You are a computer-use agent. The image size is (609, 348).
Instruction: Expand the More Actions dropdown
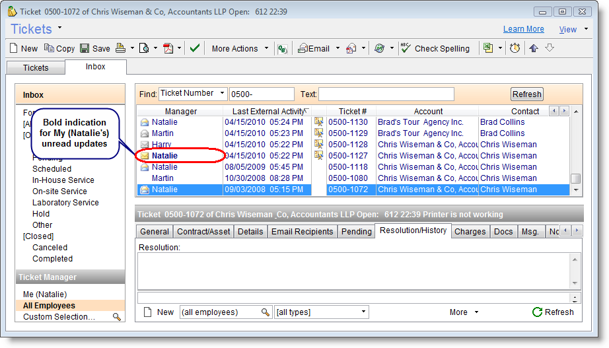pos(267,48)
